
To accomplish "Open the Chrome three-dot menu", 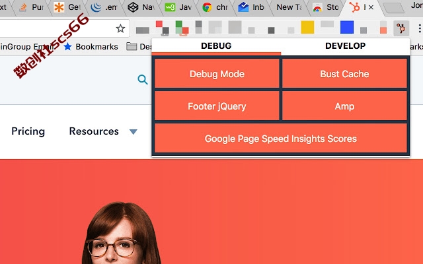I will (x=419, y=28).
